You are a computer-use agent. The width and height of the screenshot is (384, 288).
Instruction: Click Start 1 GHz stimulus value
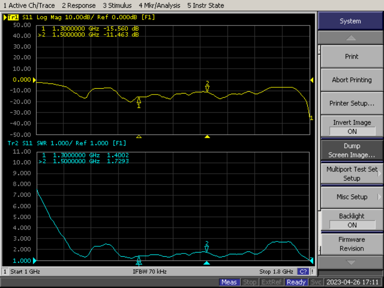[25, 272]
